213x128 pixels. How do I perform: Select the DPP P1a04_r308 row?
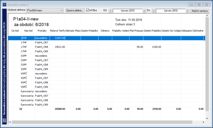[106, 65]
